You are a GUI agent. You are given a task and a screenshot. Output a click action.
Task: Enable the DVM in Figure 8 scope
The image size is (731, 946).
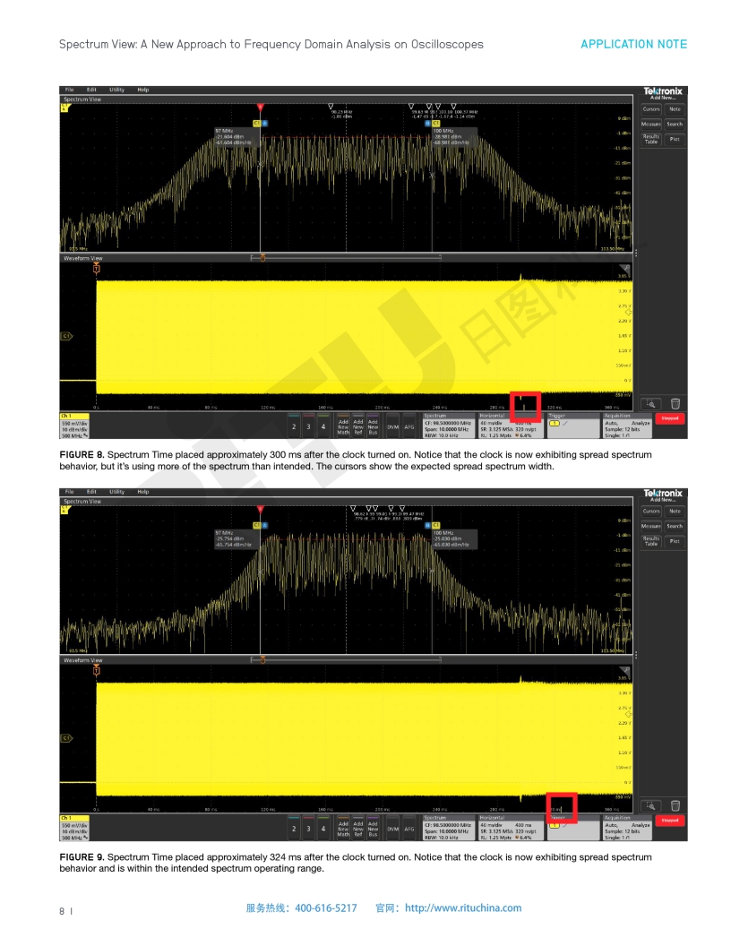[392, 427]
